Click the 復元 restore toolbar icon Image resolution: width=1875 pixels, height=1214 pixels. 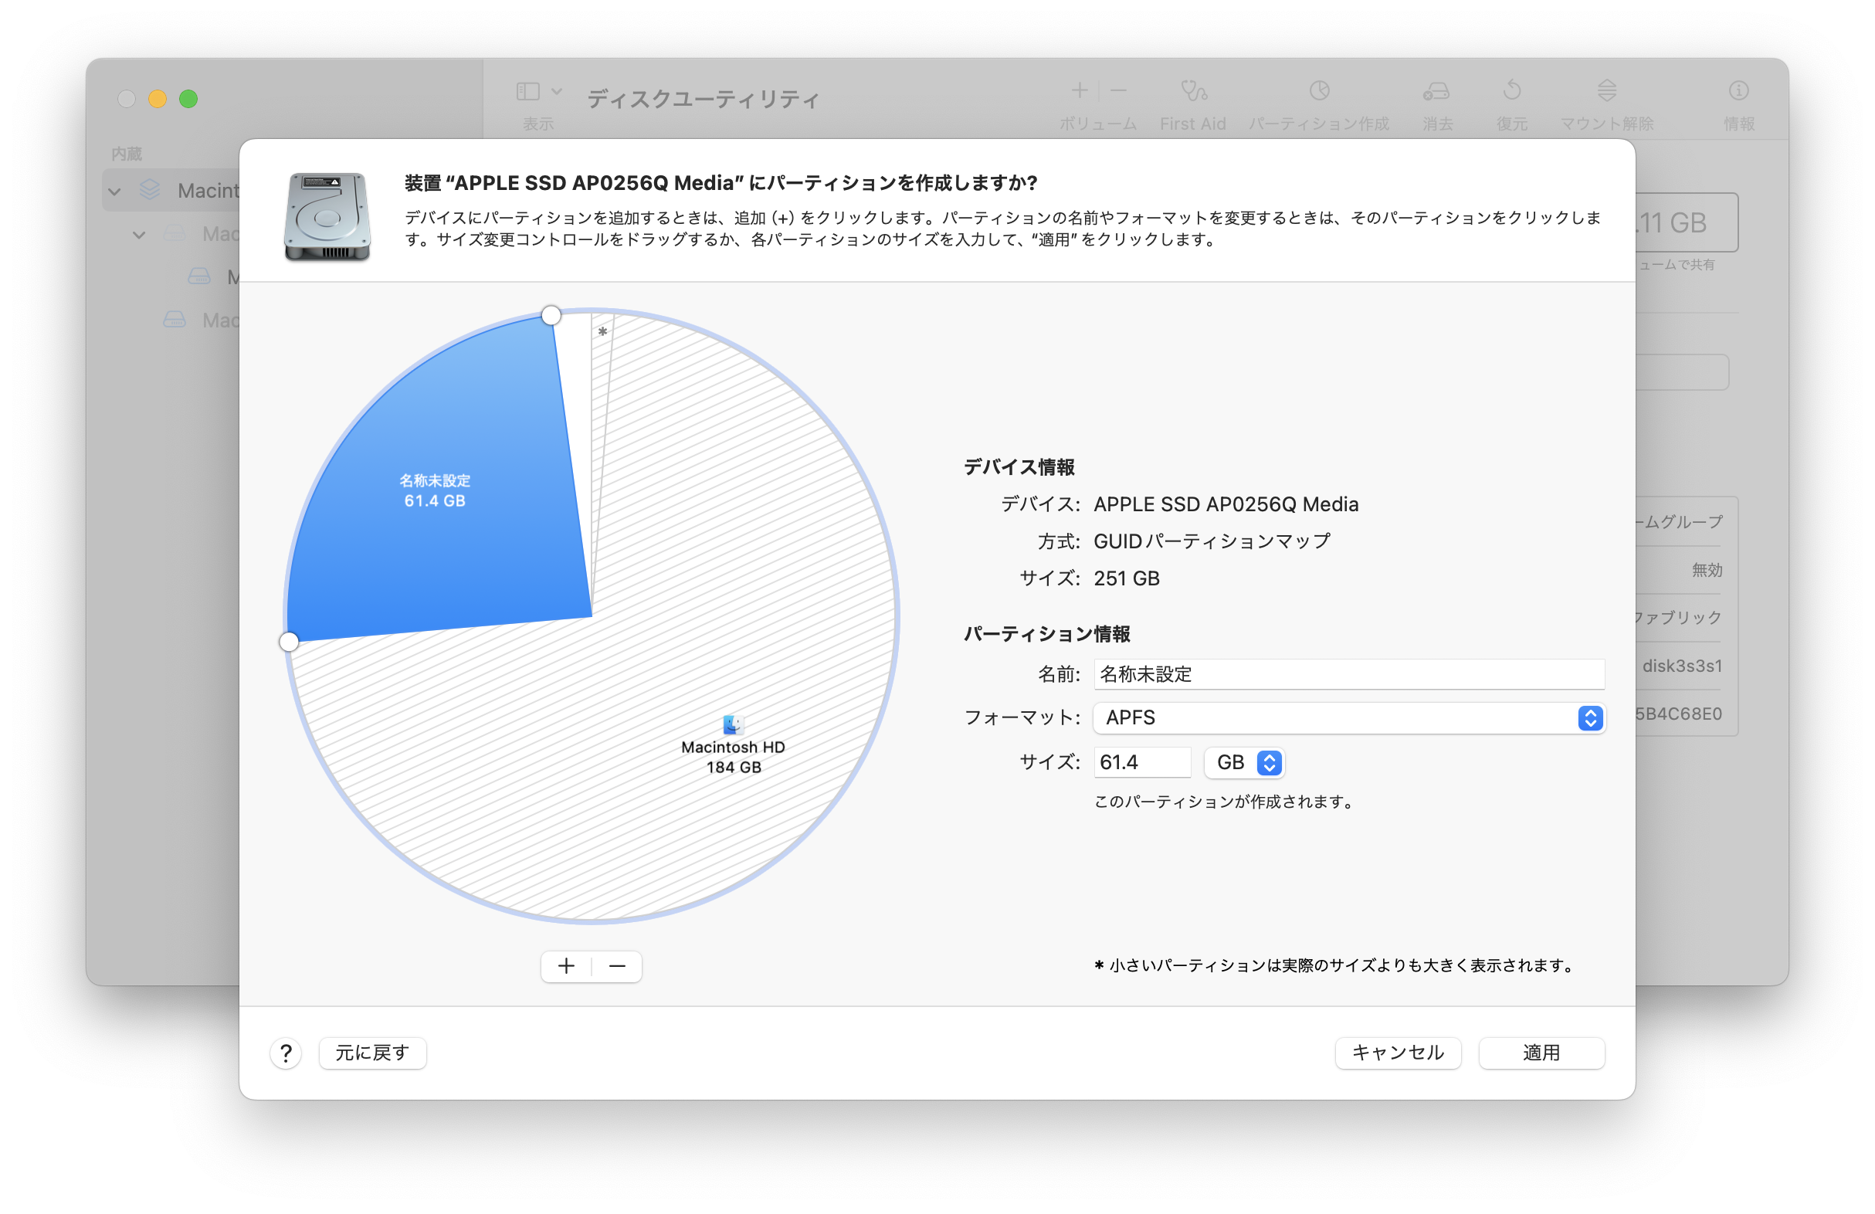pos(1511,91)
